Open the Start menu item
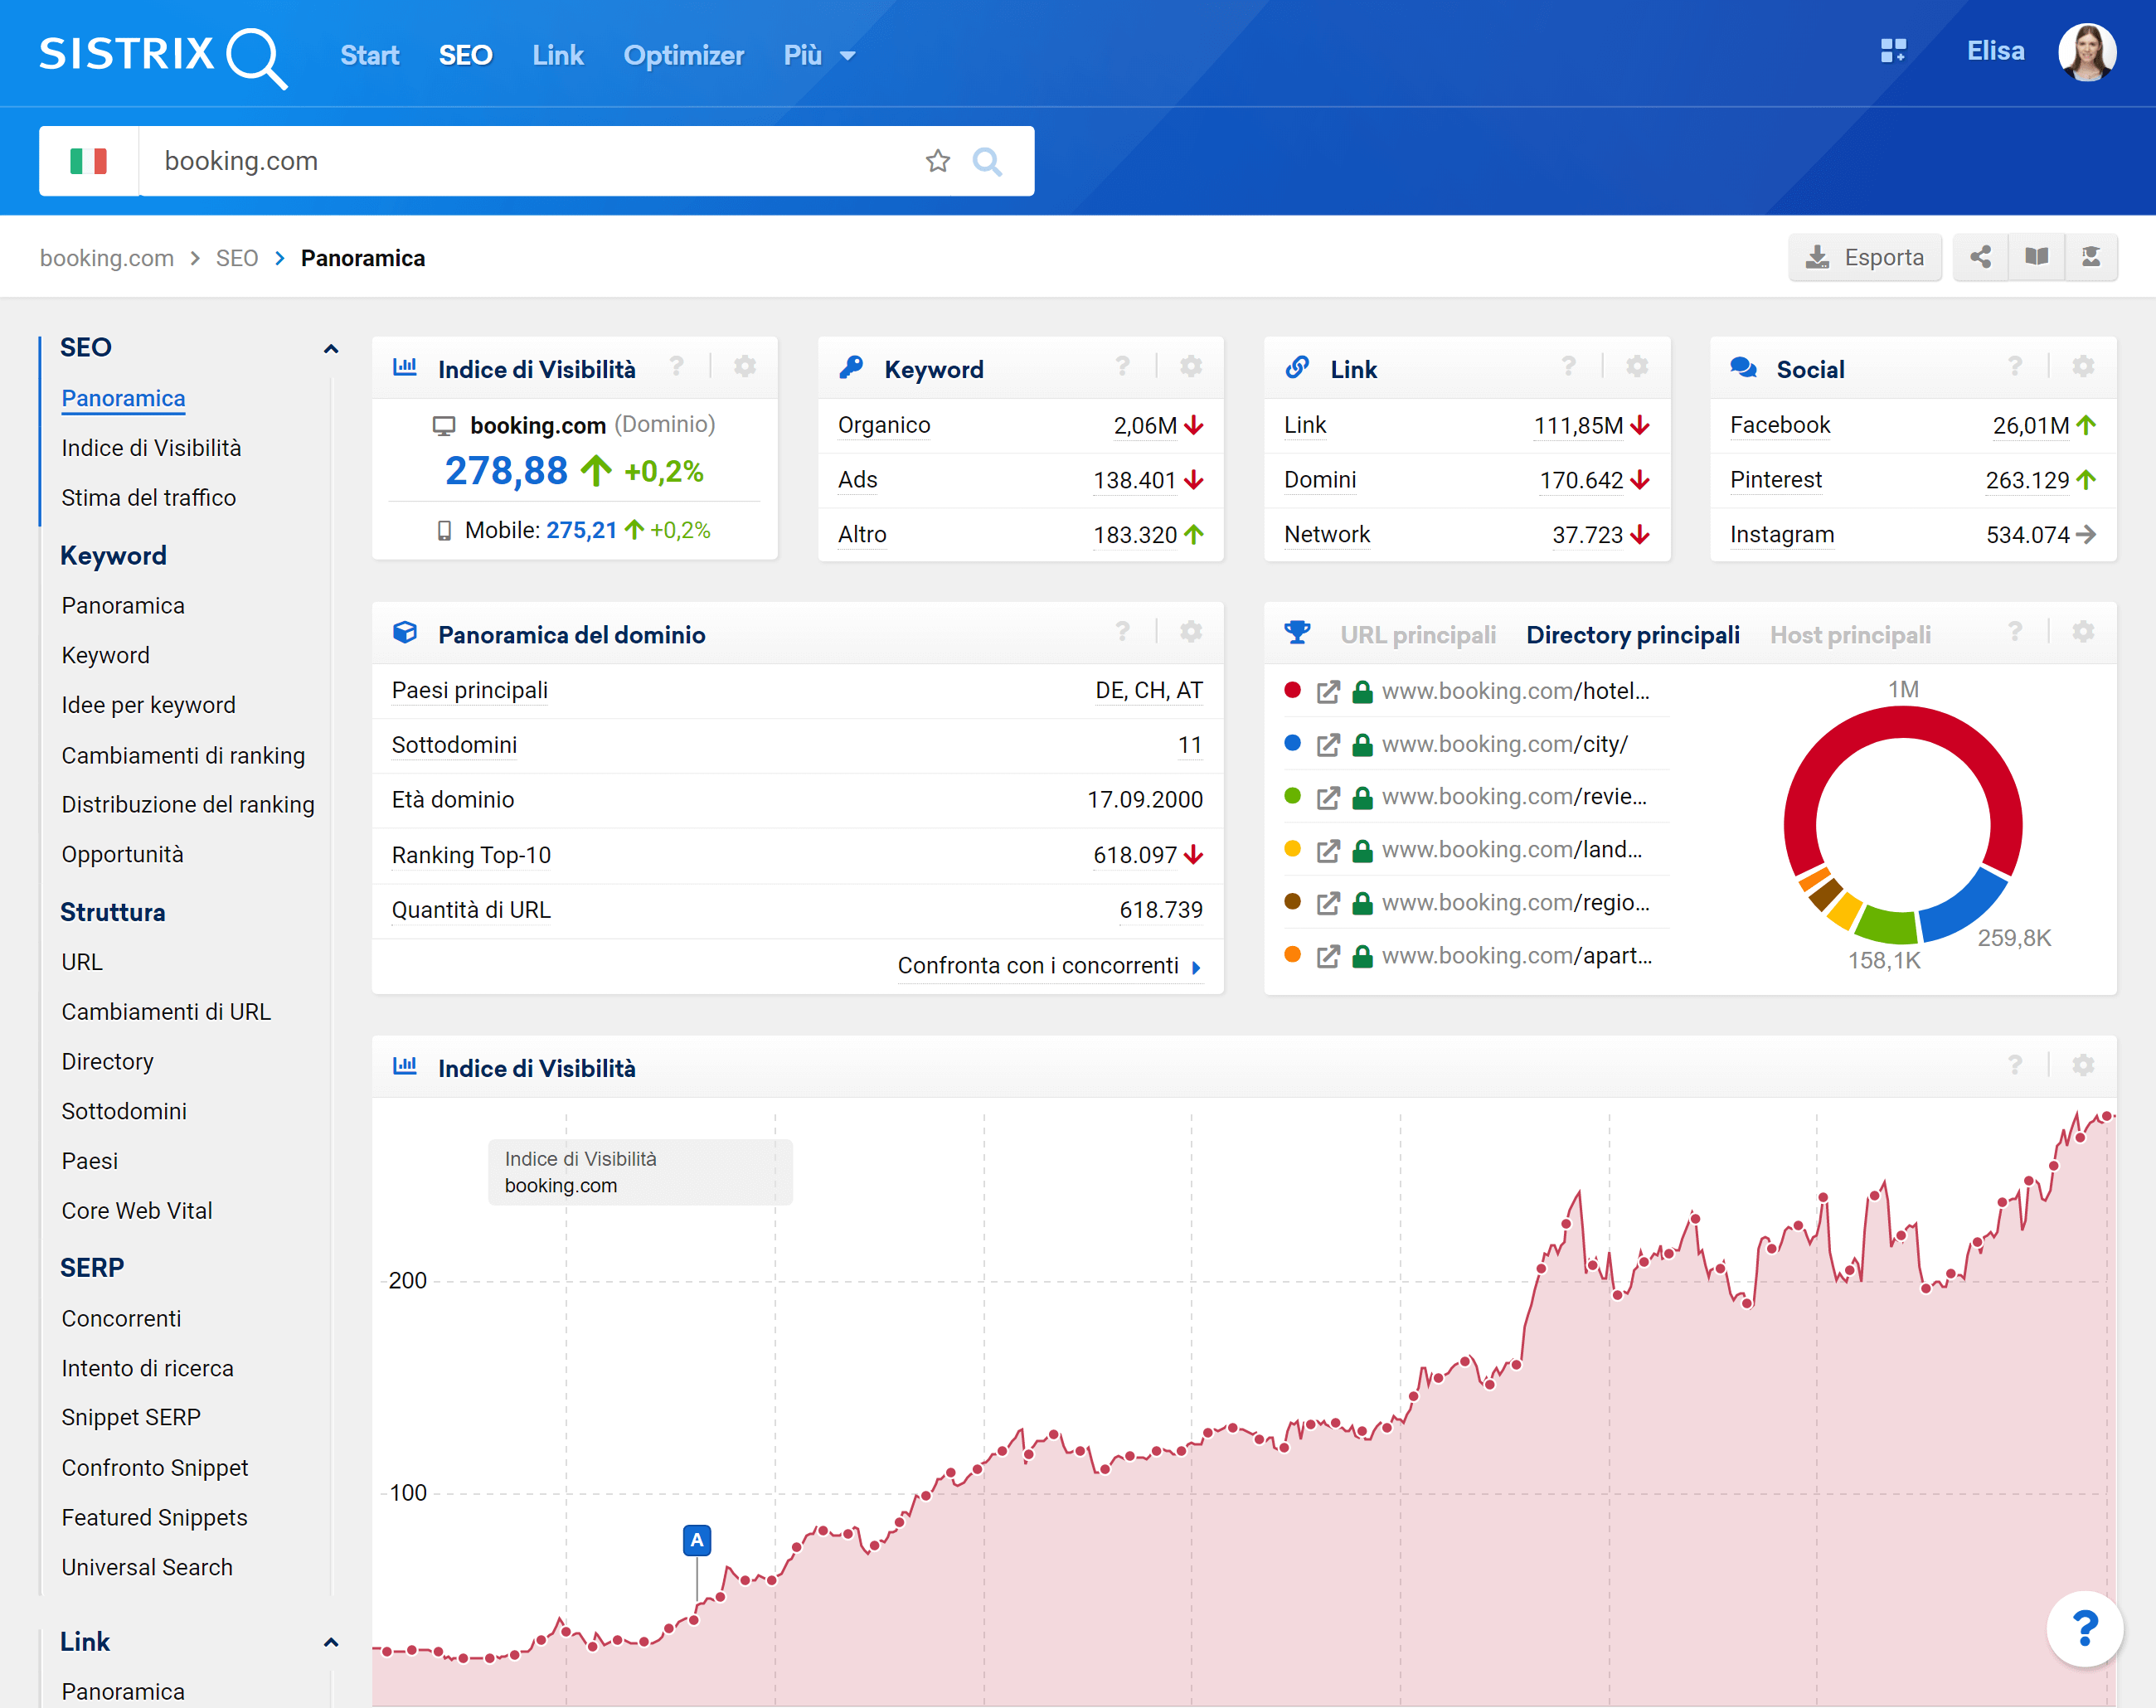Image resolution: width=2156 pixels, height=1708 pixels. 369,55
